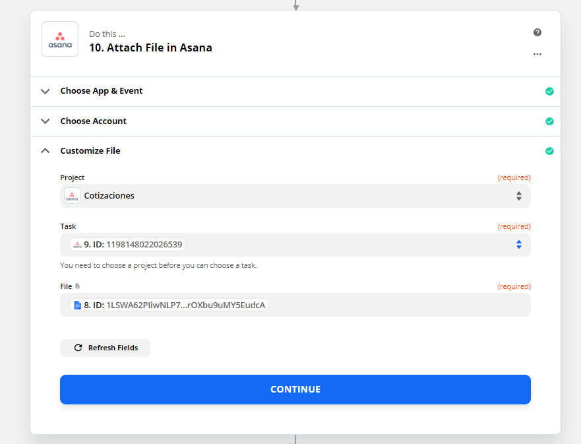Open the Task dropdown blue arrows

(519, 245)
